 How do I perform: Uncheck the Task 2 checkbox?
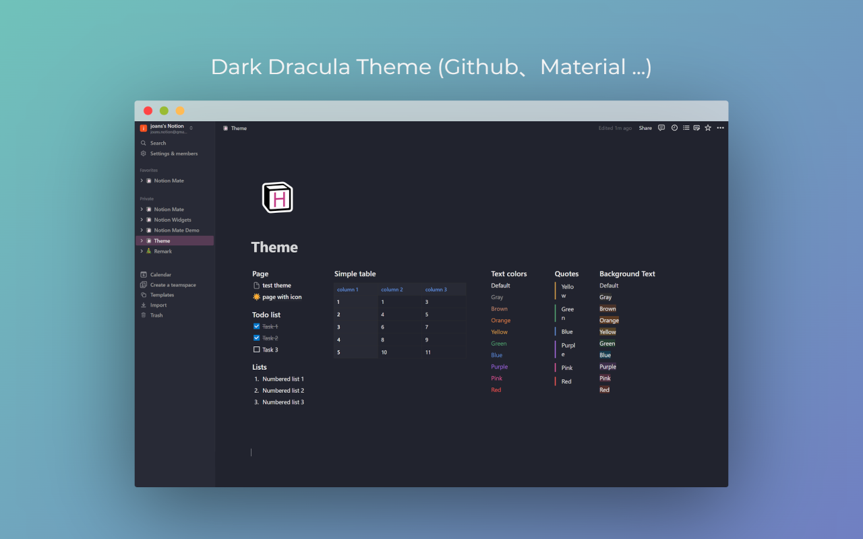pos(256,338)
